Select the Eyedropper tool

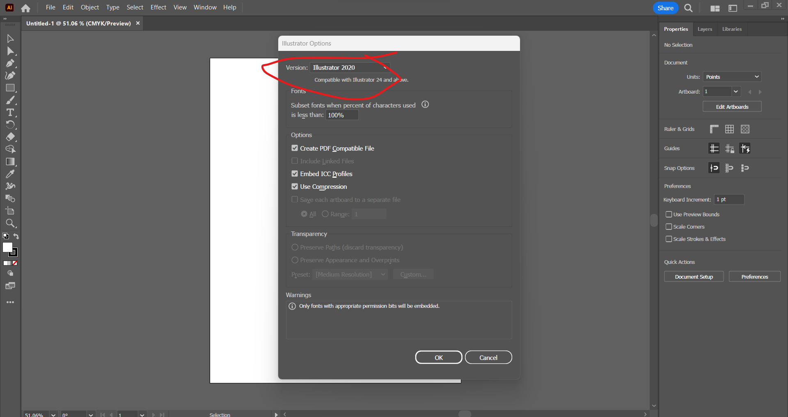pyautogui.click(x=10, y=174)
